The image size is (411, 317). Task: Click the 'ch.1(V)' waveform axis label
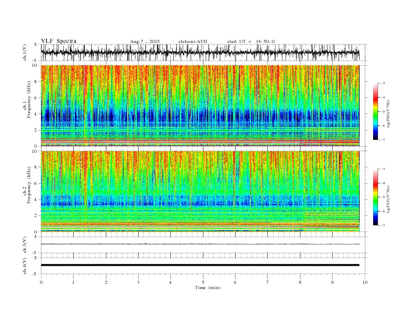tap(24, 52)
